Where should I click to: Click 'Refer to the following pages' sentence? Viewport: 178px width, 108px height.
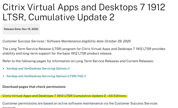pos(78,61)
